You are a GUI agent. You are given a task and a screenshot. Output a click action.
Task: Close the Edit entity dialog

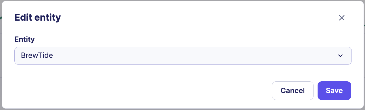click(x=341, y=18)
